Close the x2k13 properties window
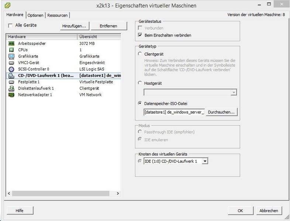 282,4
